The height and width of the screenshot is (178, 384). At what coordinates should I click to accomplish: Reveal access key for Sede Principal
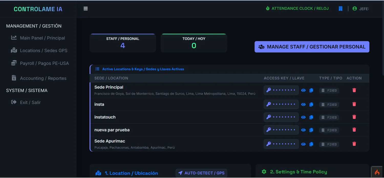pyautogui.click(x=303, y=90)
